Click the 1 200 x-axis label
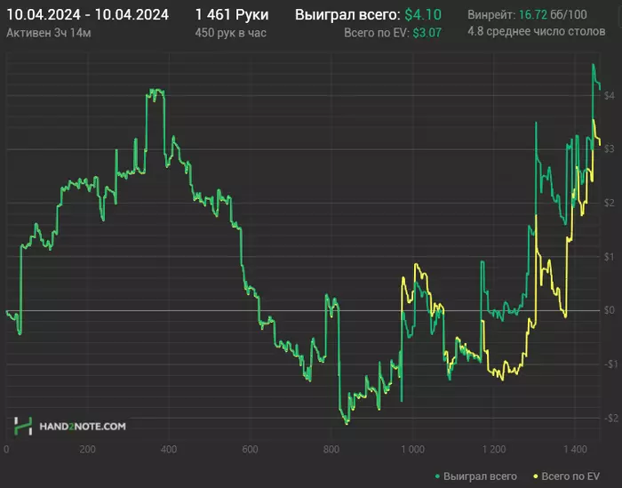The height and width of the screenshot is (488, 622). pyautogui.click(x=494, y=449)
